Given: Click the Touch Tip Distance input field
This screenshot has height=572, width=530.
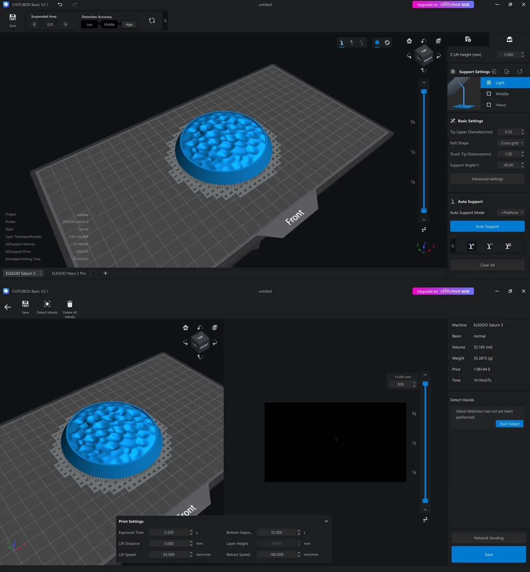Looking at the screenshot, I should pos(508,154).
